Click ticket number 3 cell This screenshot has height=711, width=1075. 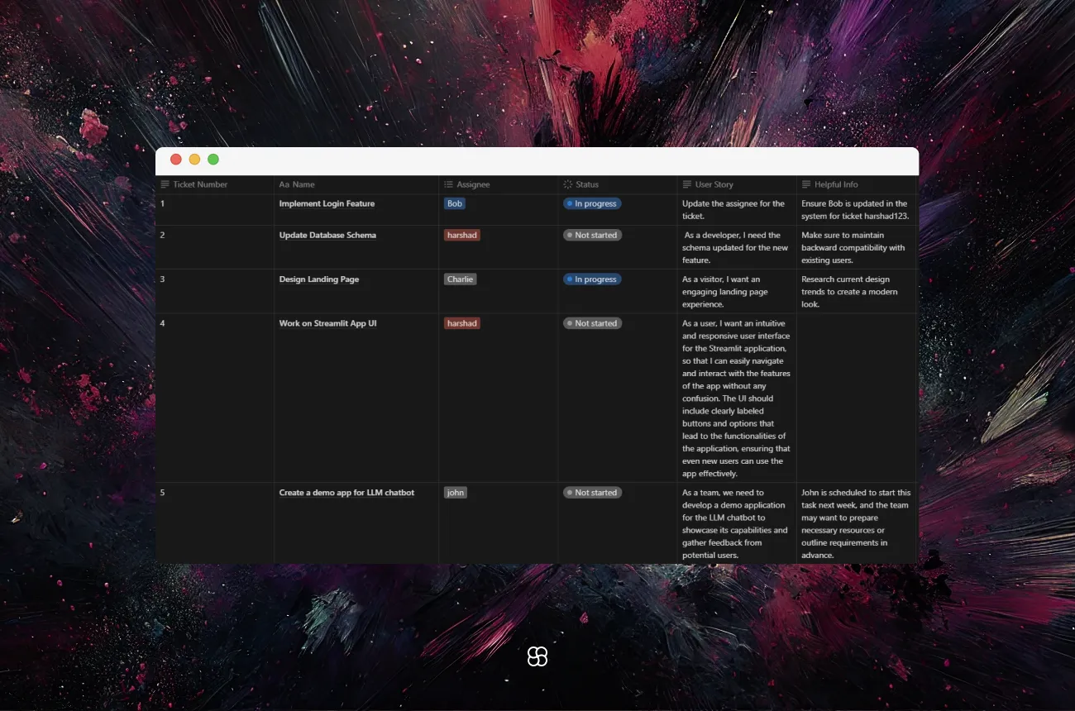click(x=215, y=291)
